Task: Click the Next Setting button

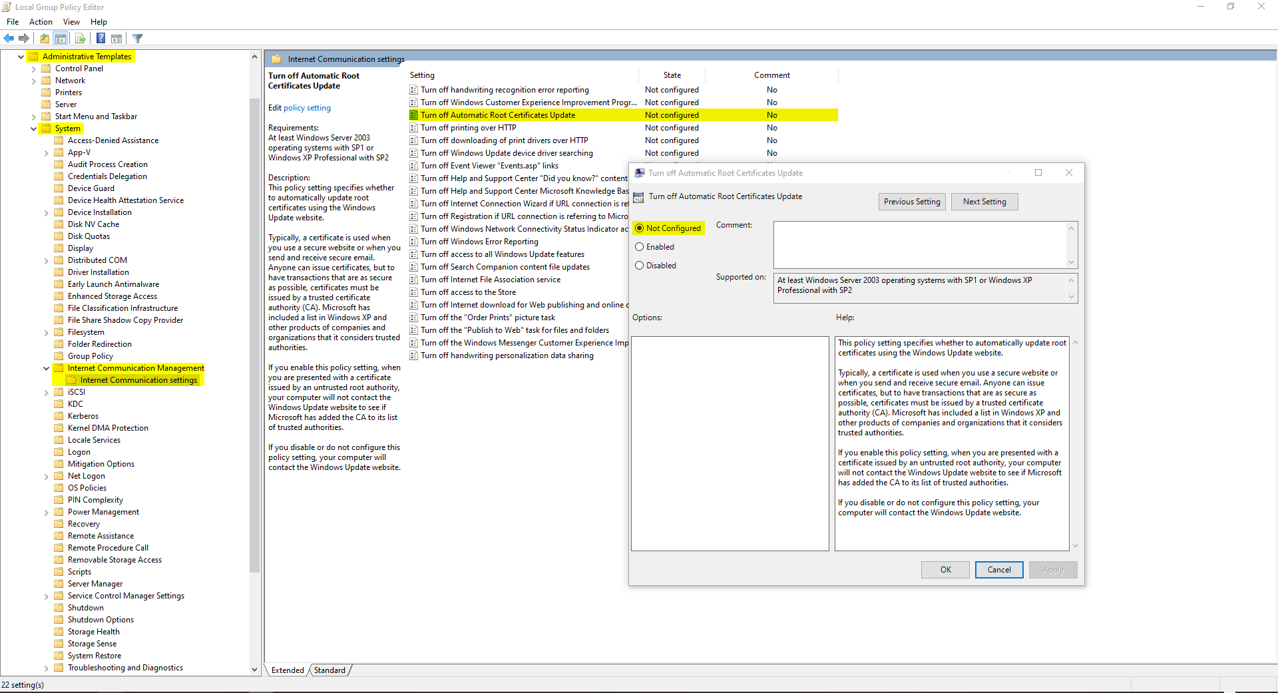Action: (984, 202)
